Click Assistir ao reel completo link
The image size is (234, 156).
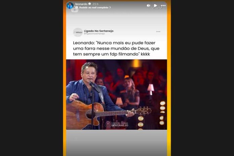[94, 7]
